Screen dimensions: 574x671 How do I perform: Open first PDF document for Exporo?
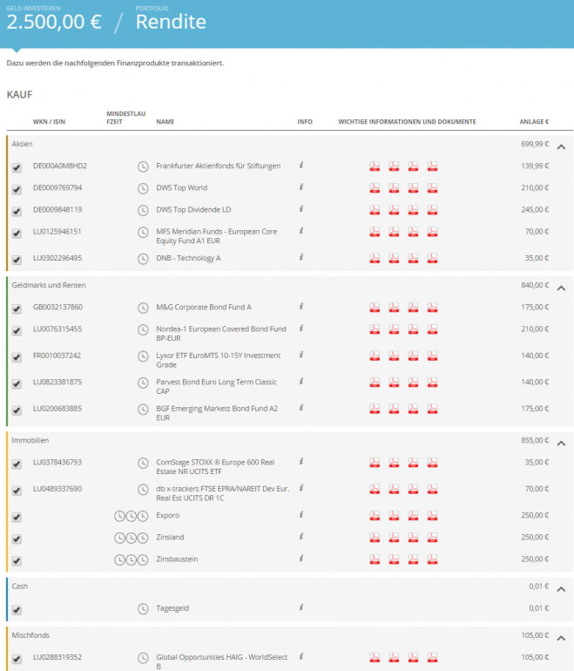pyautogui.click(x=375, y=515)
